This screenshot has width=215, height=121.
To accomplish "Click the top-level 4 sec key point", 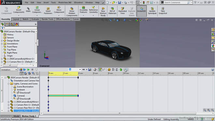I will click(78, 78).
